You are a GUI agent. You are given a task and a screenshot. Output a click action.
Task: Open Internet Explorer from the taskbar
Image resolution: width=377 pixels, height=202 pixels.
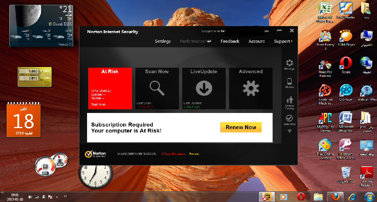353,197
